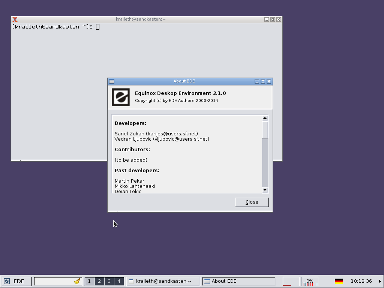Click the xterm icon in the terminal titlebar

click(15, 19)
